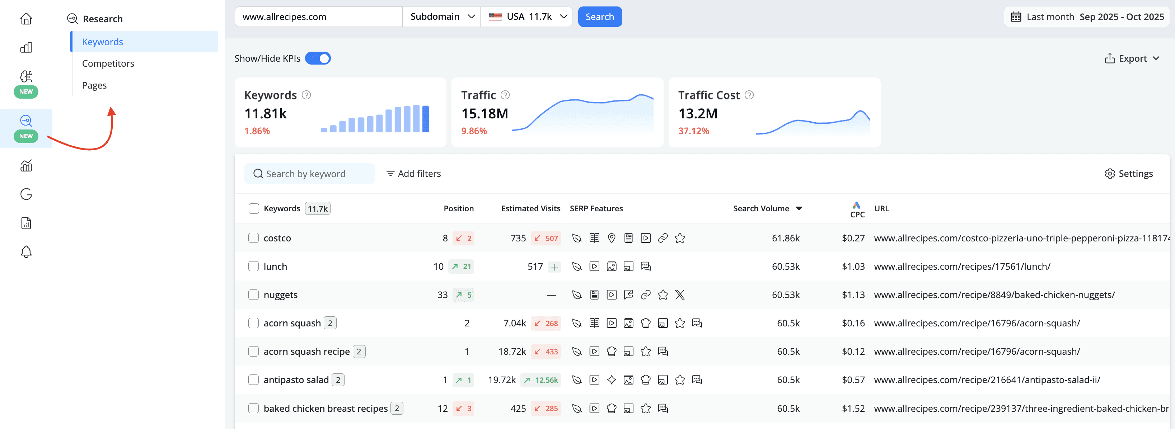The width and height of the screenshot is (1175, 429).
Task: Select the Pages menu item
Action: click(94, 85)
